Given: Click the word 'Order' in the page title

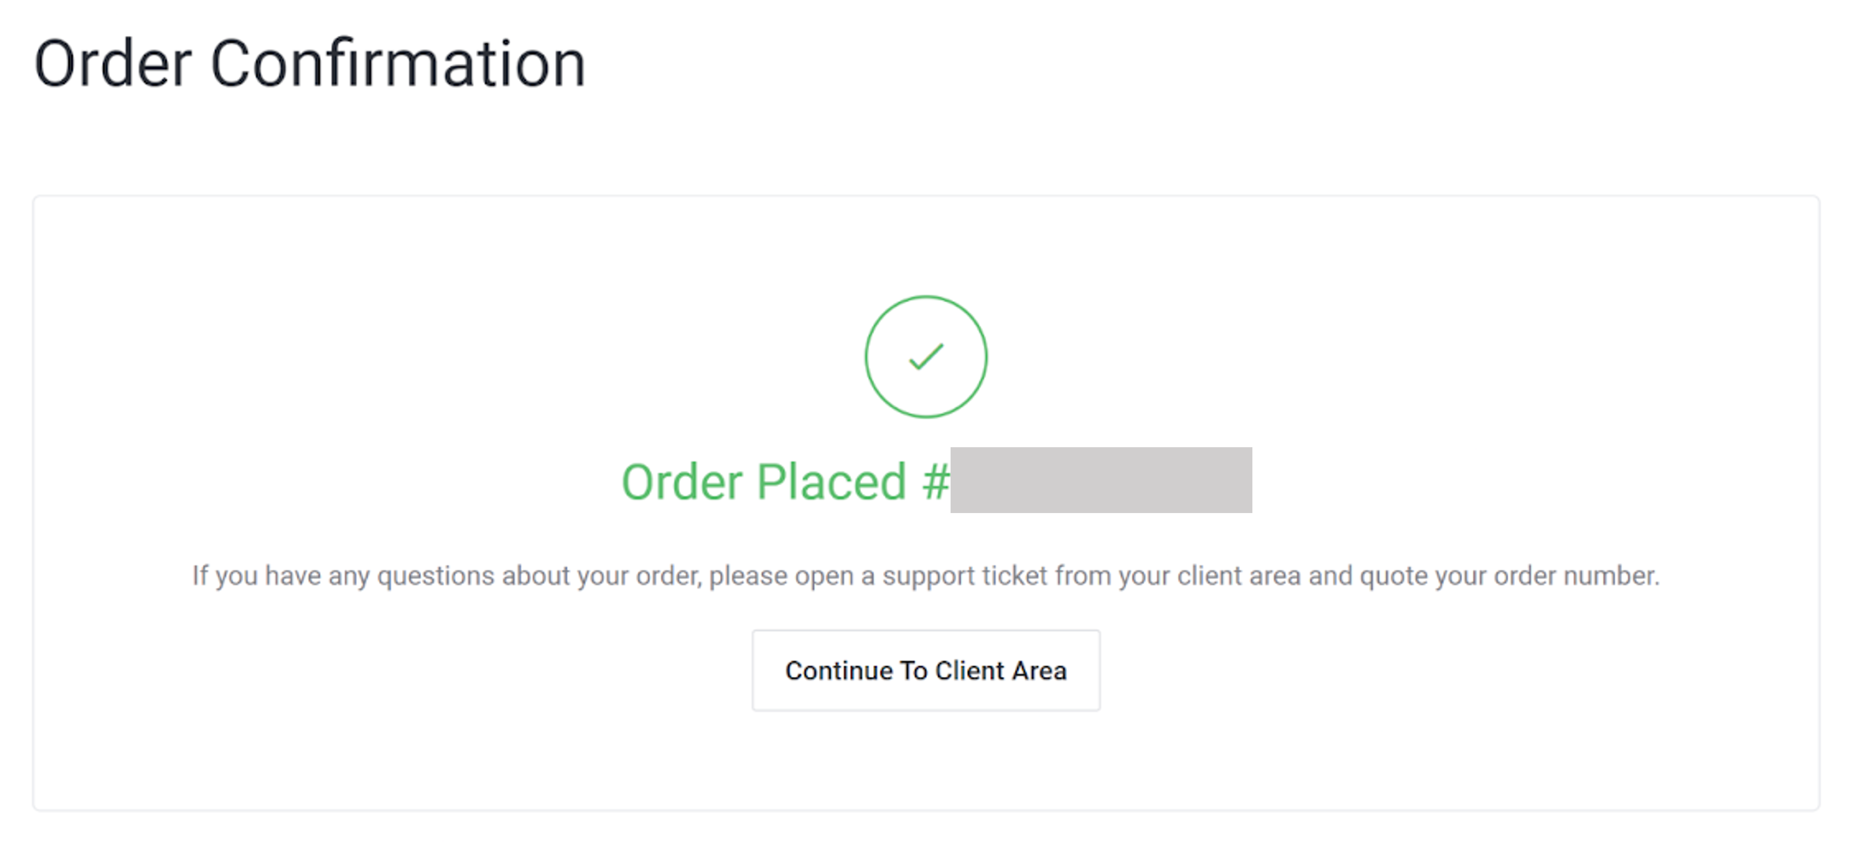Looking at the screenshot, I should coord(113,65).
